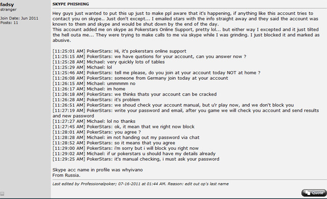
Task: Click the 'lol no thanks' reply line
Action: (94, 121)
